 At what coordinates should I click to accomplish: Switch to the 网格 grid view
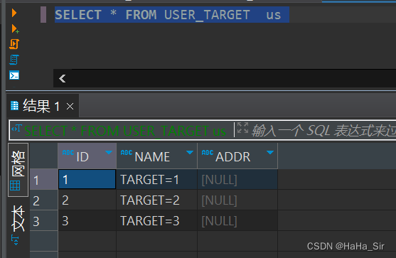click(18, 170)
